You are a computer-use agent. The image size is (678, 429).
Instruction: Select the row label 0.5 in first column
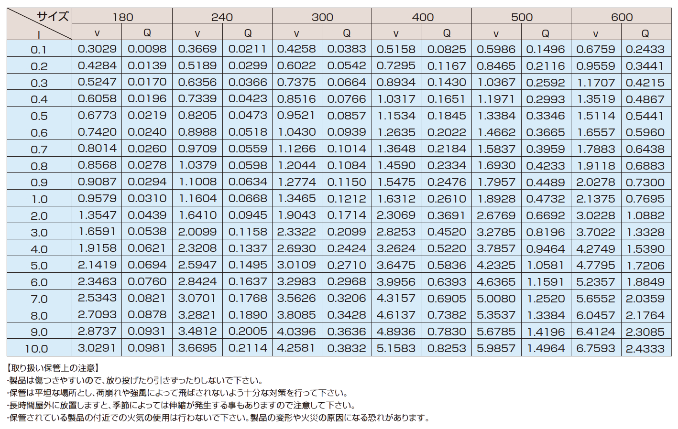39,116
